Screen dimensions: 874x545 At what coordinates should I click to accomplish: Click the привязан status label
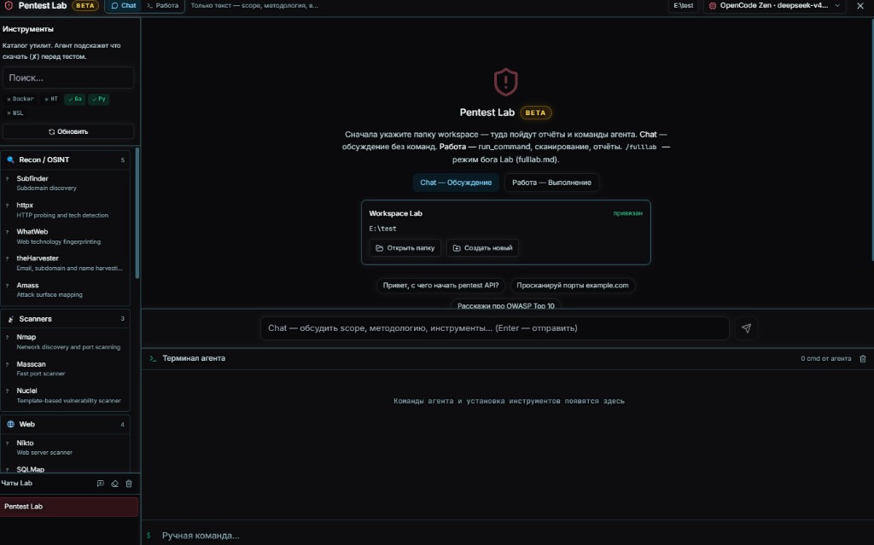pos(627,213)
